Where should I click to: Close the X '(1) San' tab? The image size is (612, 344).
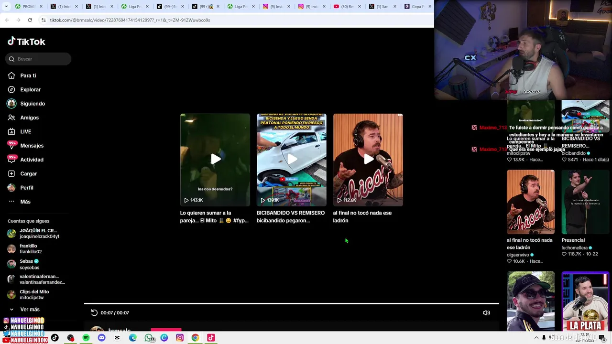[x=395, y=7]
